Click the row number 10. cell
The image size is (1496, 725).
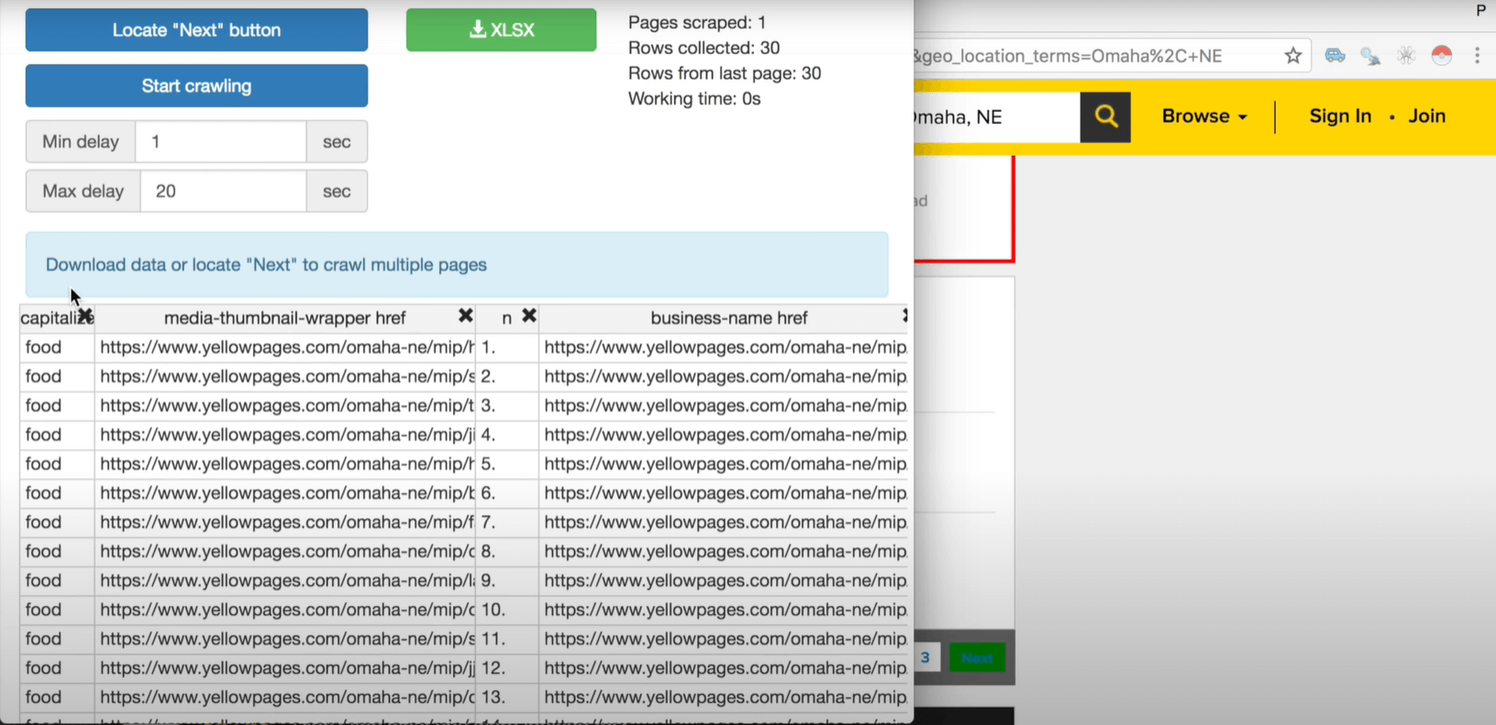[x=506, y=610]
